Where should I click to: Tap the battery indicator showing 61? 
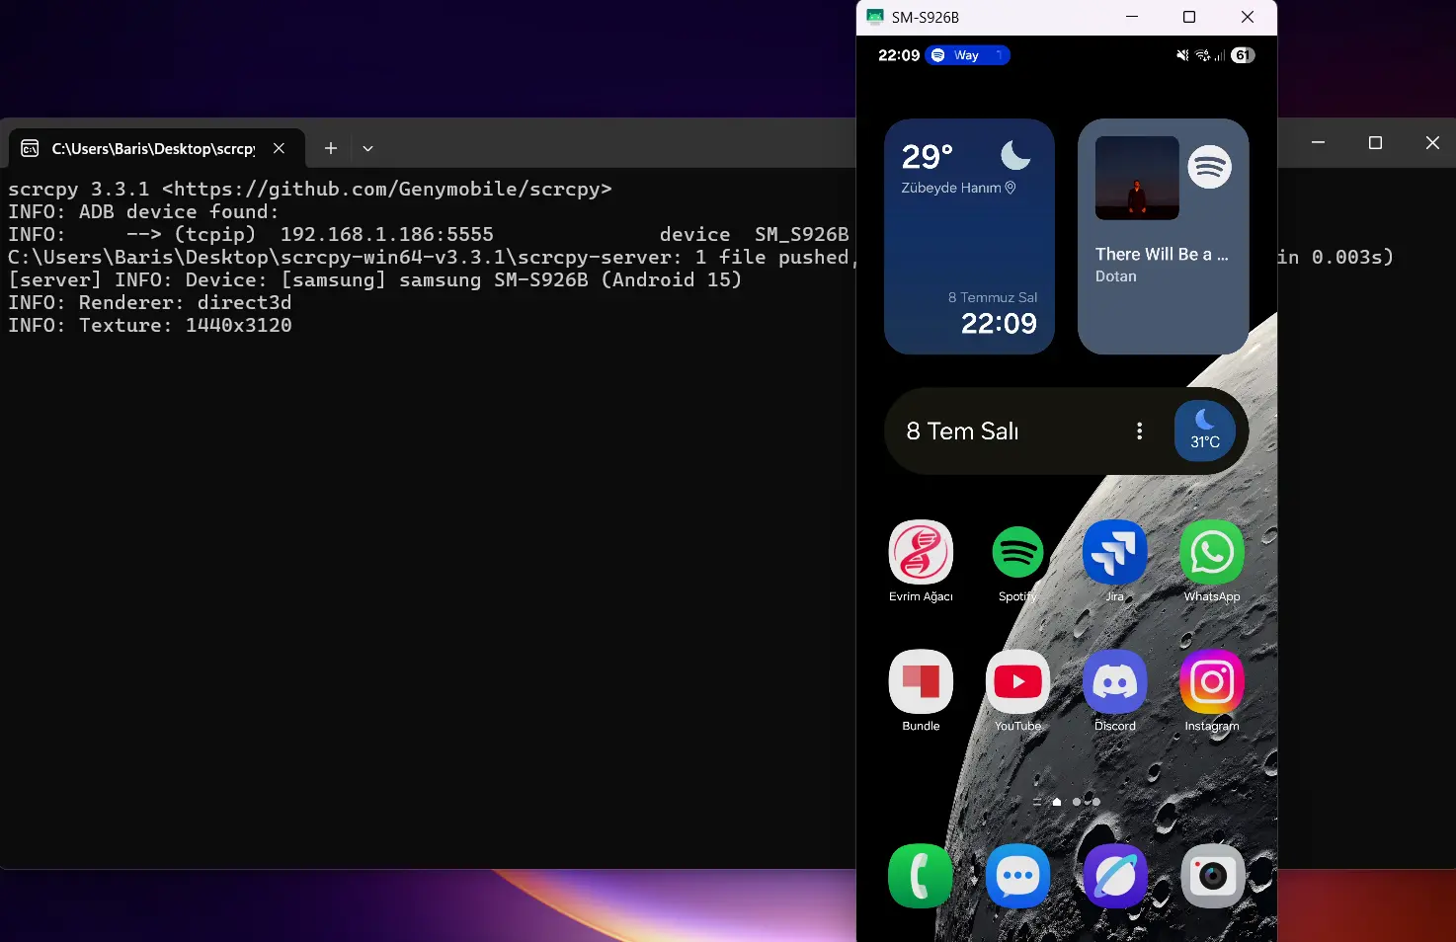[x=1243, y=55]
